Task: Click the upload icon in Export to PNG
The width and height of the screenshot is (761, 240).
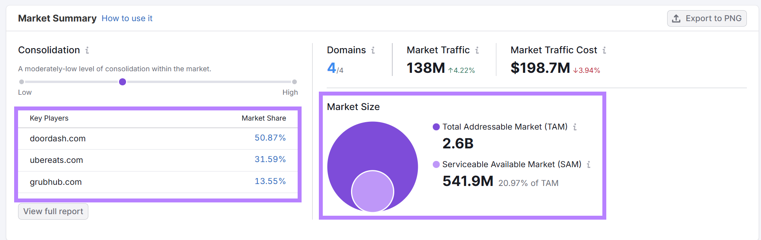Action: click(x=676, y=18)
